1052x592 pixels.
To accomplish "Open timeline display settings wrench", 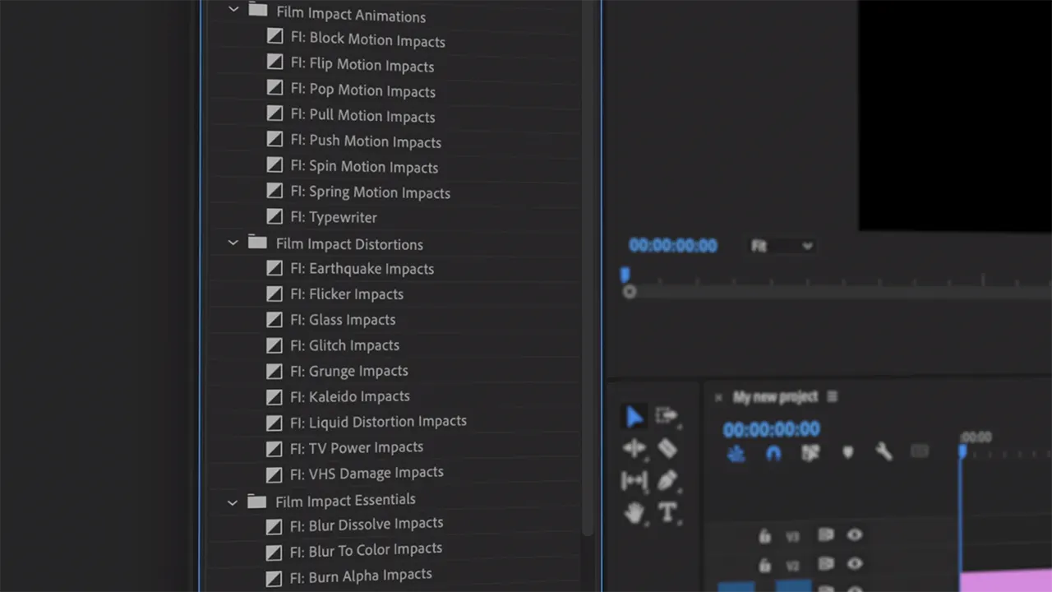I will click(x=884, y=451).
